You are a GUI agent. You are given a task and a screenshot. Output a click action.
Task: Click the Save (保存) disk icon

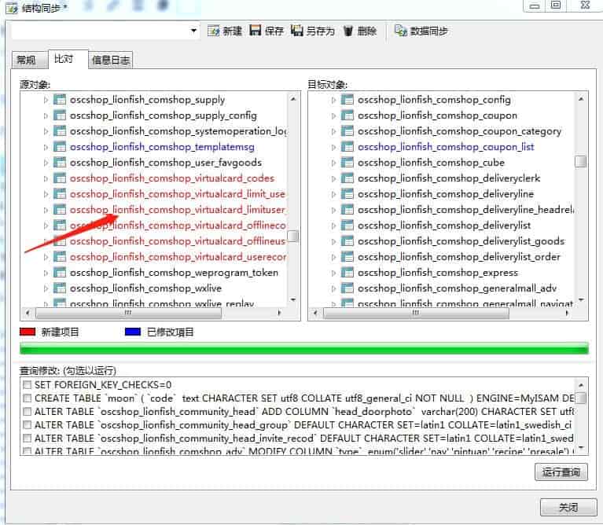[x=255, y=31]
